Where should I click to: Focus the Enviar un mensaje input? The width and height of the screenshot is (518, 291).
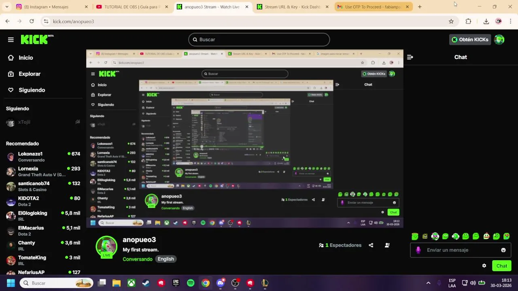click(x=461, y=250)
